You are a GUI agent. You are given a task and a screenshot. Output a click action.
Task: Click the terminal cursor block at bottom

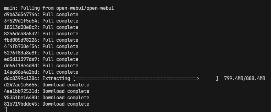(5, 110)
